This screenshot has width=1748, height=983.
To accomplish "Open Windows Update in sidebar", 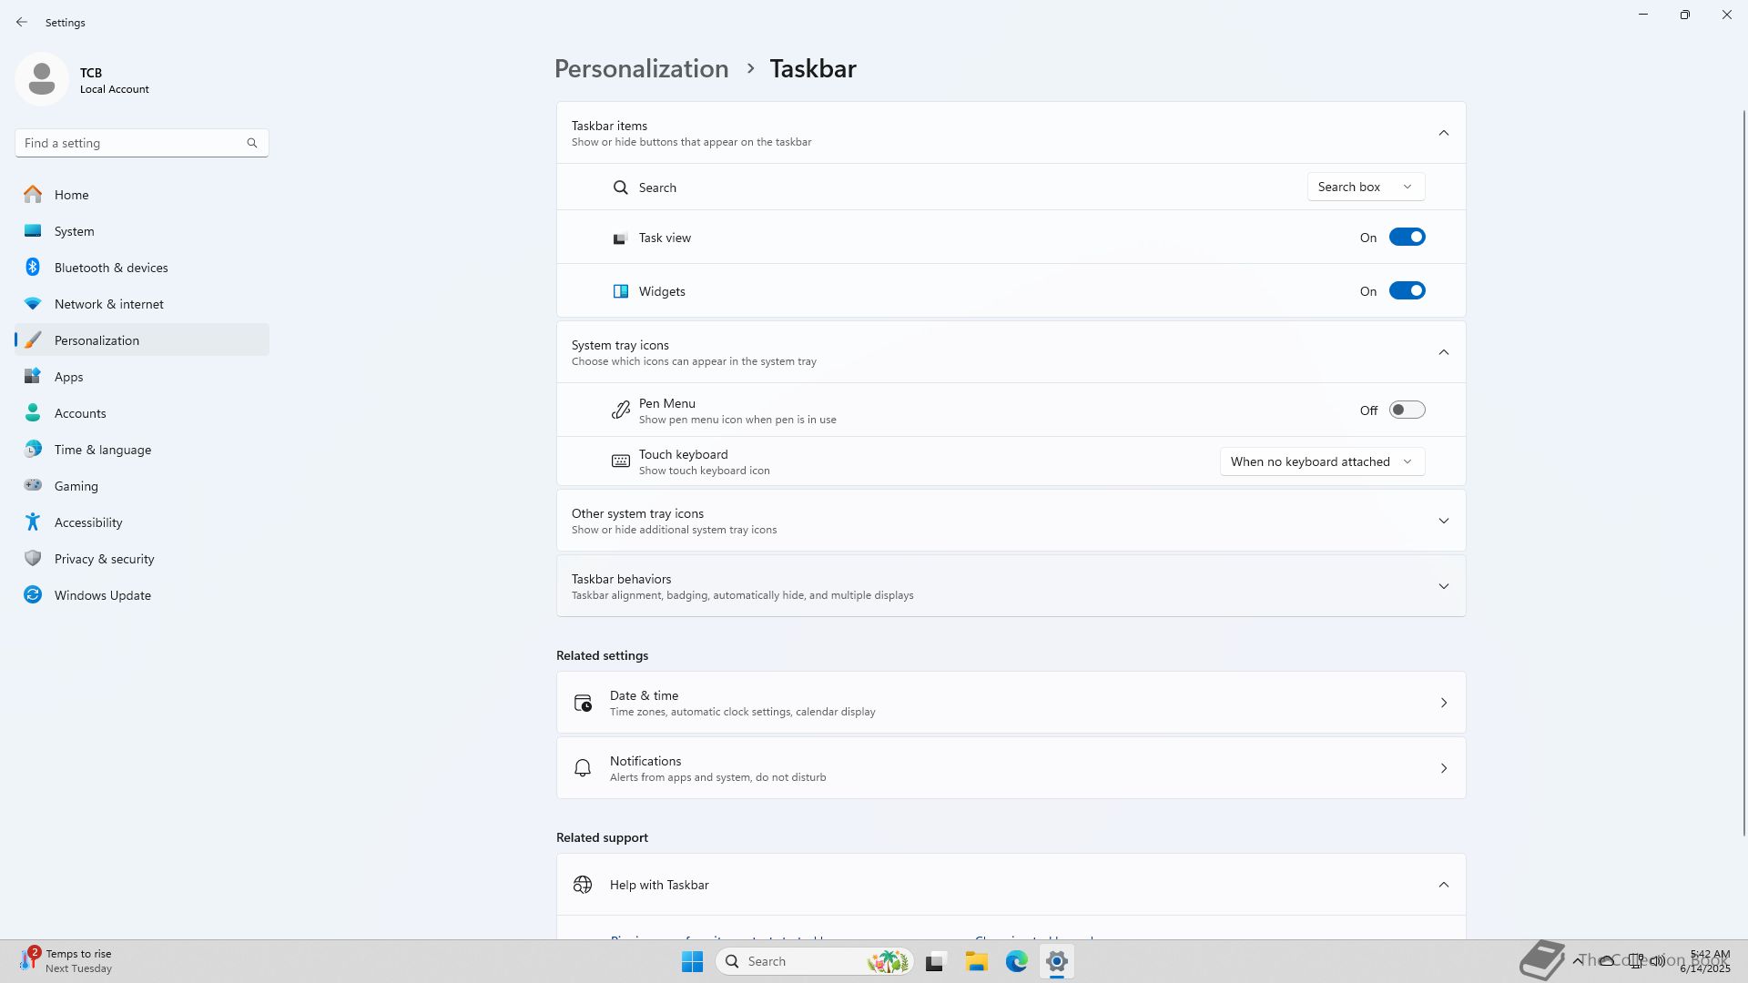I will click(x=102, y=595).
